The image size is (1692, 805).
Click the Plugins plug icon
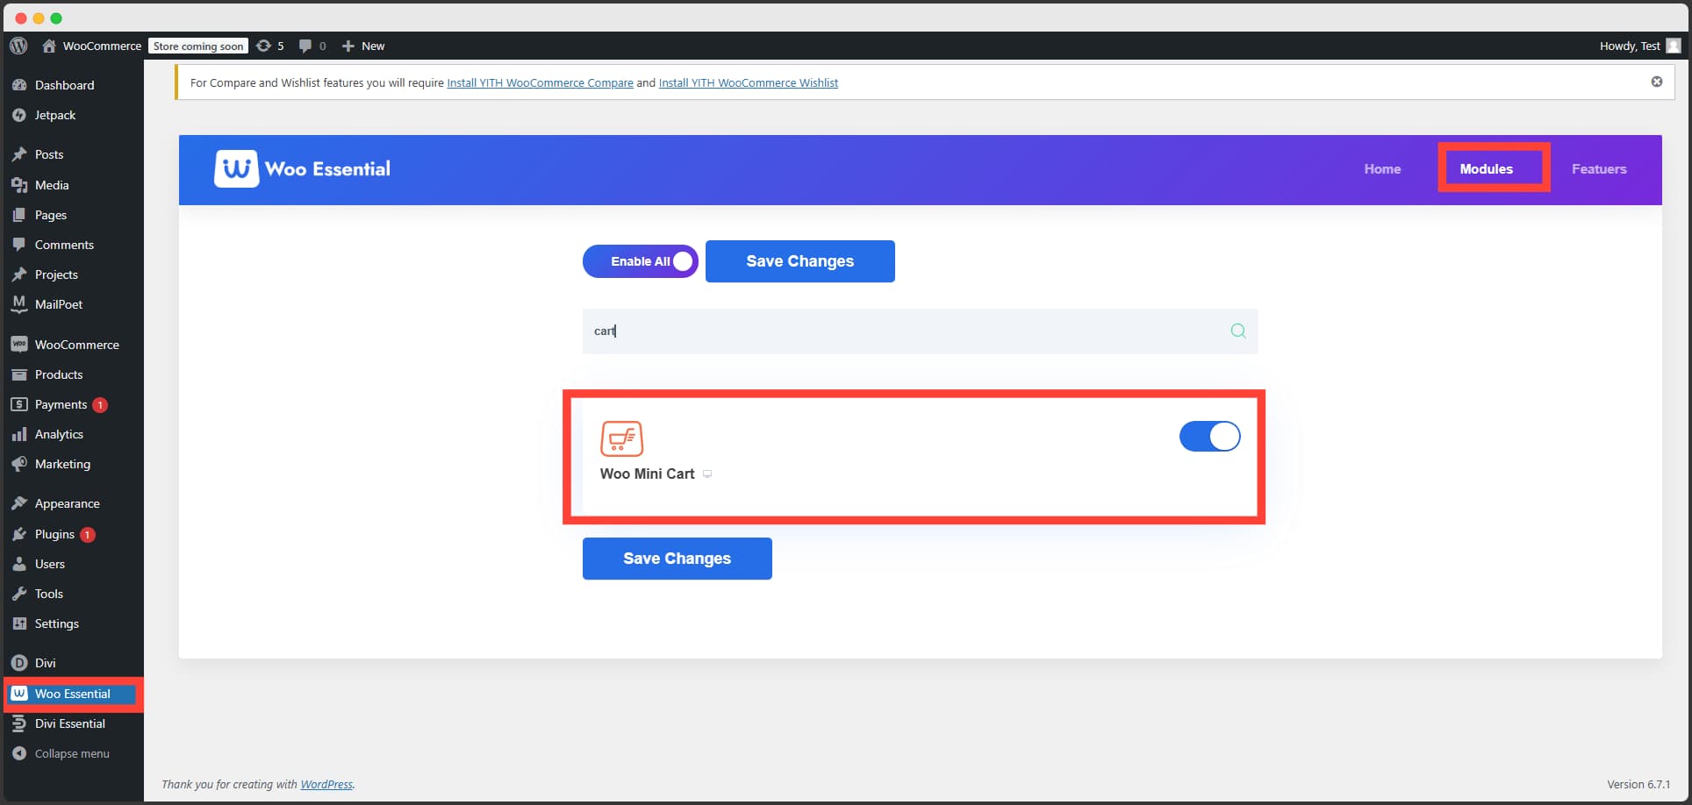(x=19, y=534)
